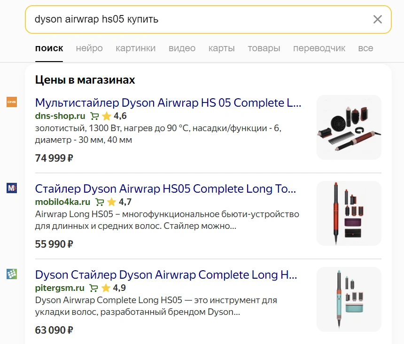Open Мультистайлер Dyson Airwrap HS 05 link
Image resolution: width=404 pixels, height=344 pixels.
pos(168,103)
